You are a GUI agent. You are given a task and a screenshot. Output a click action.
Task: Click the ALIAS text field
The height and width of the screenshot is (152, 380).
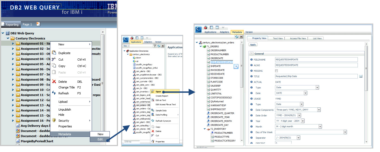tap(316, 65)
